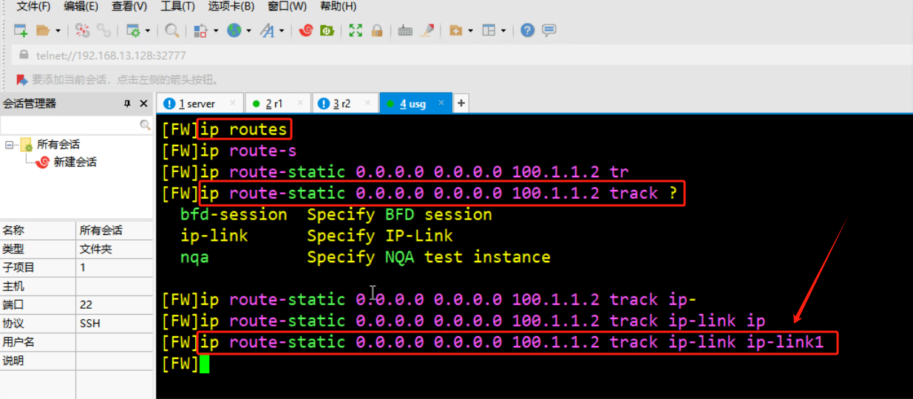The height and width of the screenshot is (399, 913).
Task: Click the Find magnifier toolbar icon
Action: coord(172,30)
